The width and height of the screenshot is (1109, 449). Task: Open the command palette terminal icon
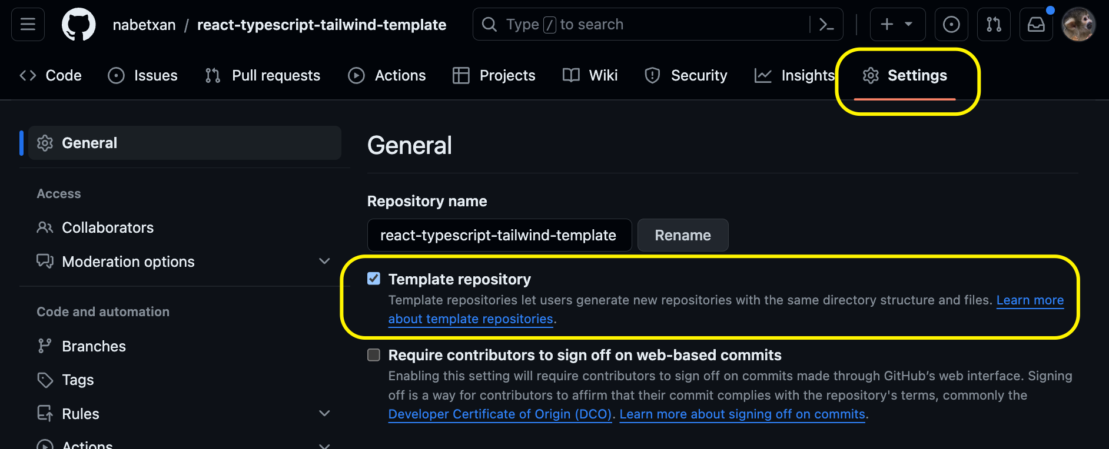tap(827, 24)
